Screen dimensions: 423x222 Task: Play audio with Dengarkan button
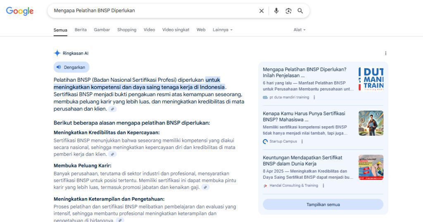[71, 67]
